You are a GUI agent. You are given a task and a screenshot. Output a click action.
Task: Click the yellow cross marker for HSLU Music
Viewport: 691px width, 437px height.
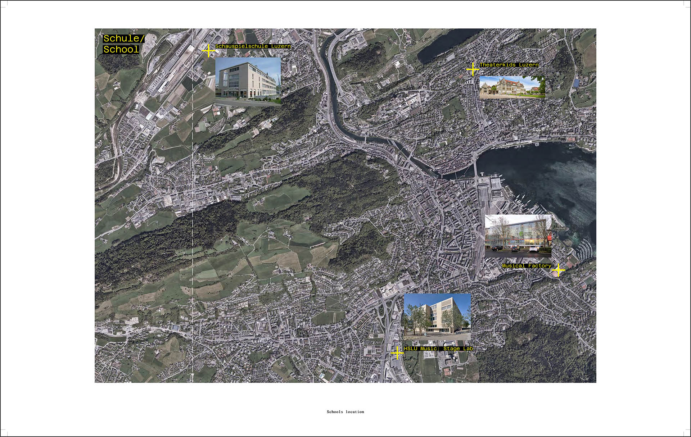(x=397, y=353)
